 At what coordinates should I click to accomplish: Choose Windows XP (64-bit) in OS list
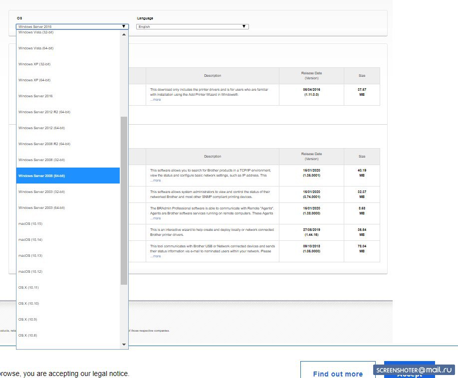pos(68,80)
